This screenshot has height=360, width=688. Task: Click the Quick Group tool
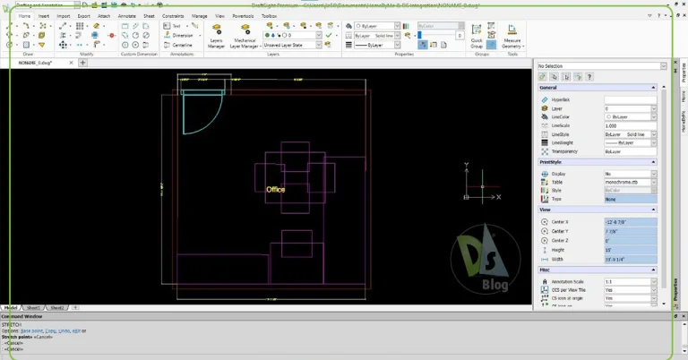(477, 35)
